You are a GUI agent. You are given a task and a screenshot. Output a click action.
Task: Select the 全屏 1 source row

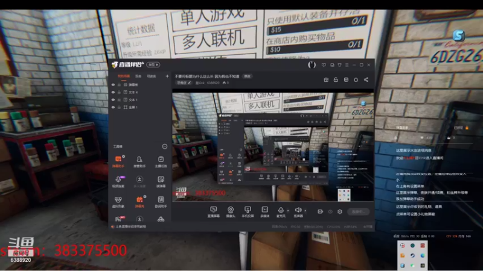coord(140,107)
